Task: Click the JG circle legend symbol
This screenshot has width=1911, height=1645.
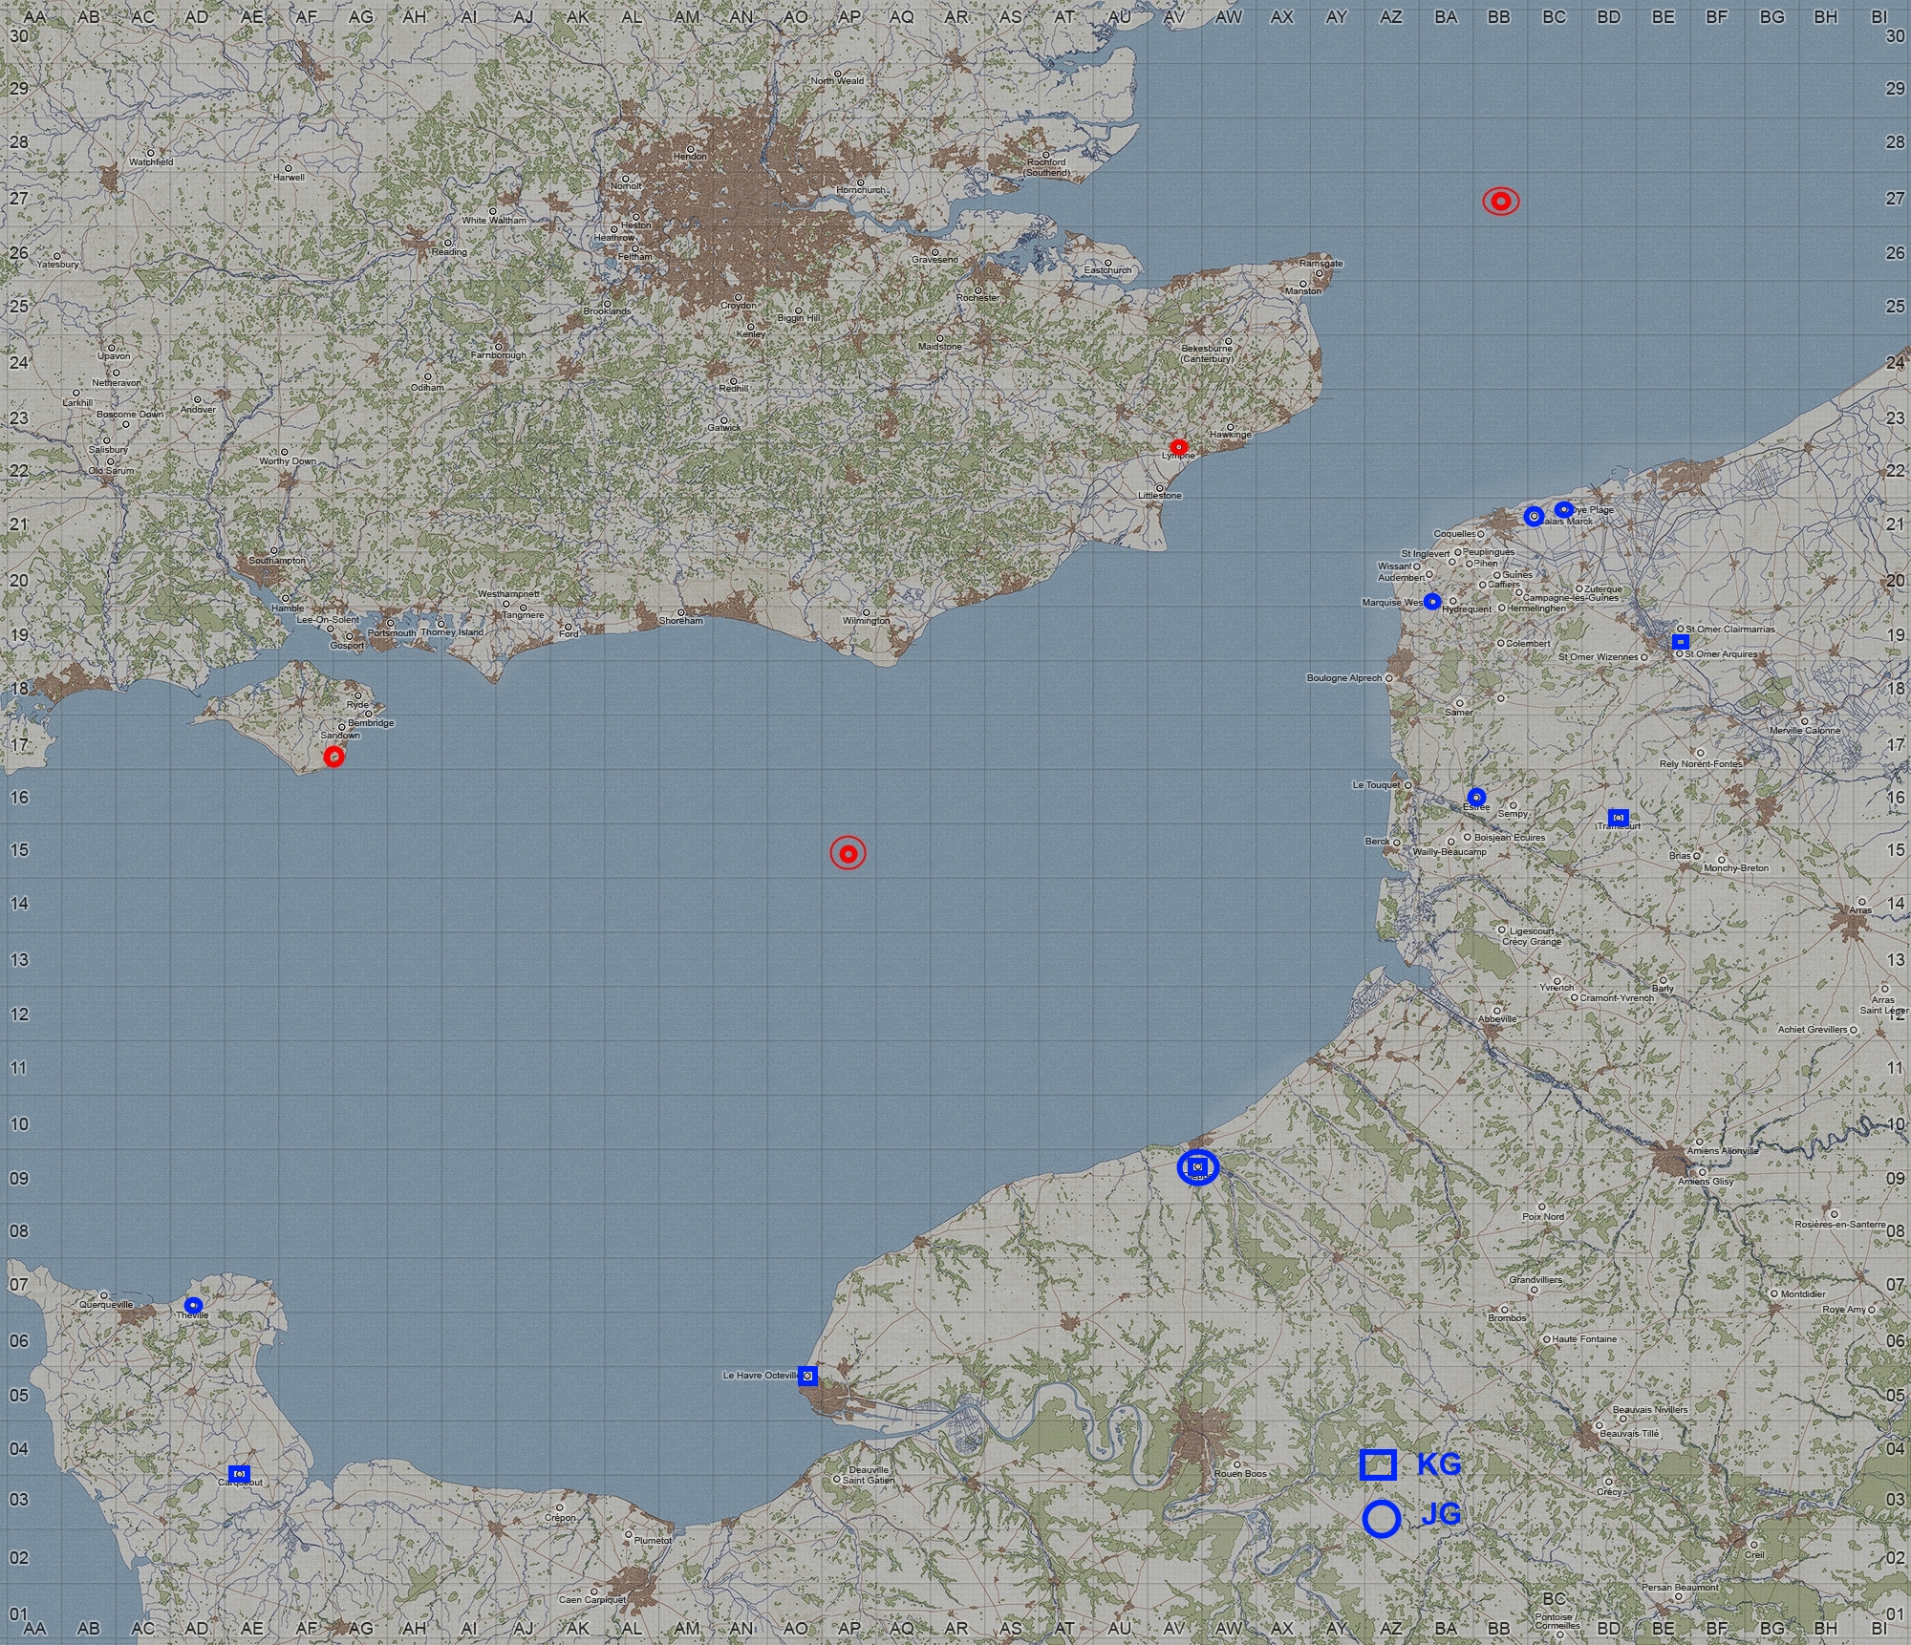Action: [1382, 1519]
